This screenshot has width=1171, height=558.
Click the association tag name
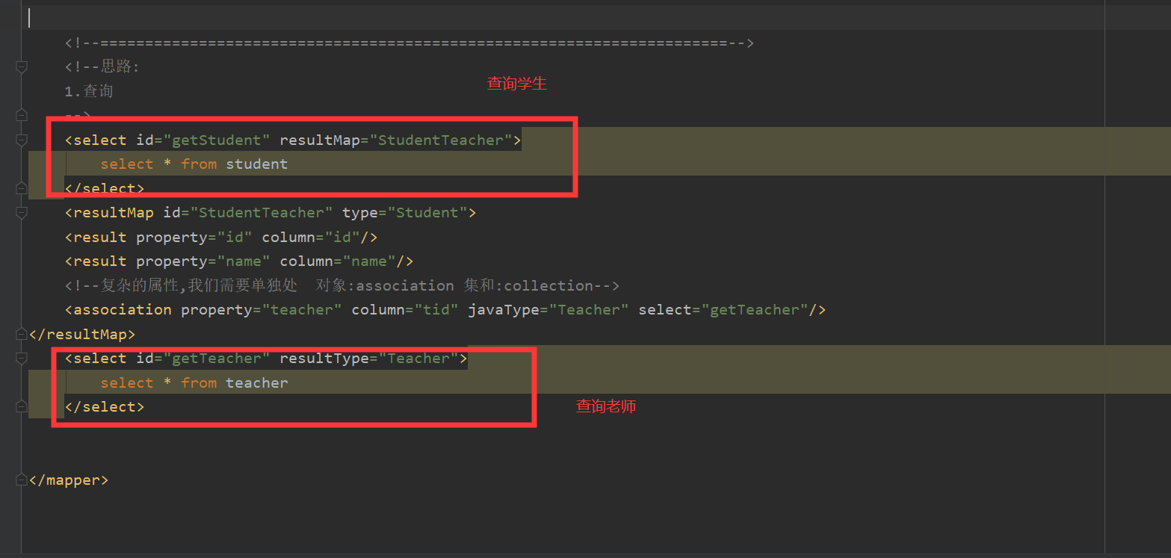coord(123,310)
